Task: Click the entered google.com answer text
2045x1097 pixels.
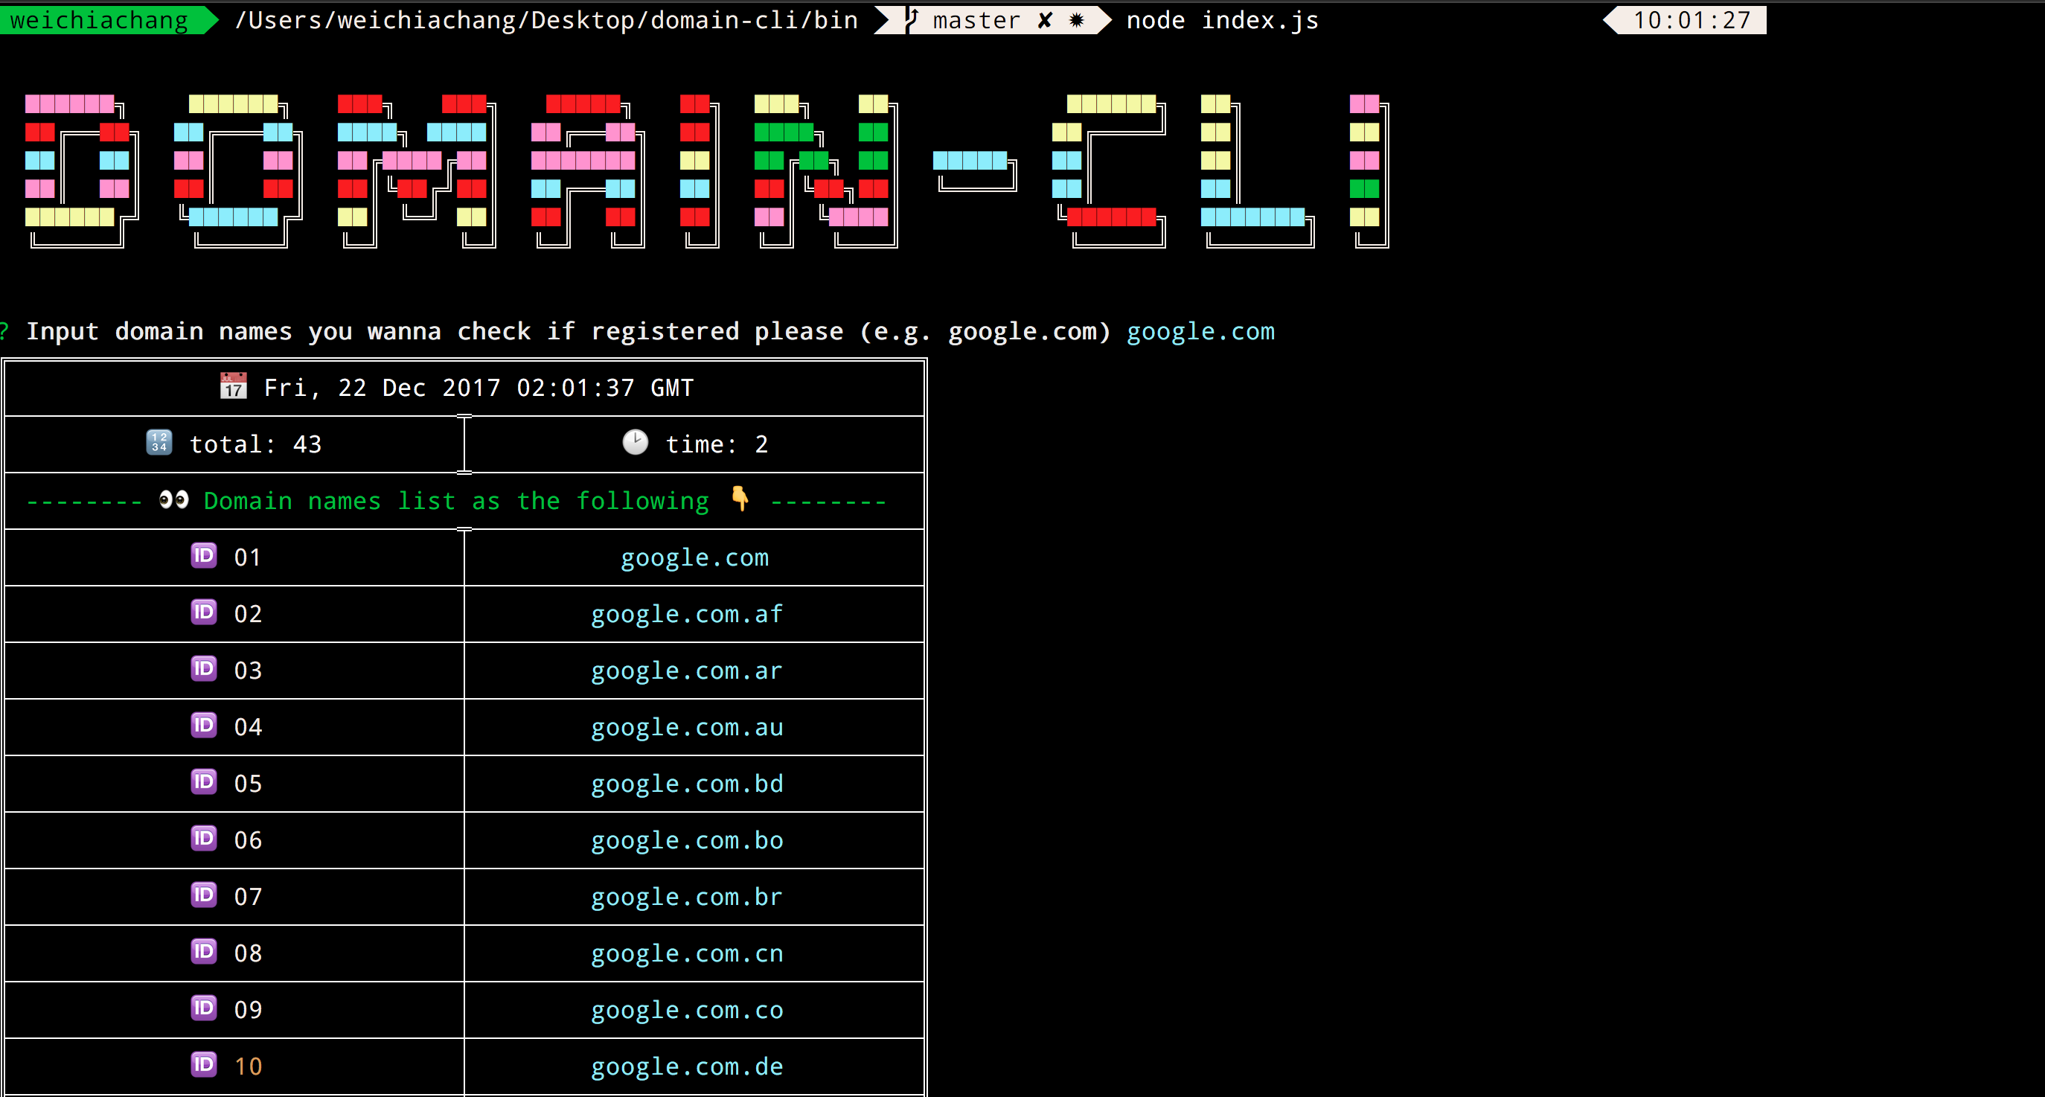Action: click(1201, 331)
